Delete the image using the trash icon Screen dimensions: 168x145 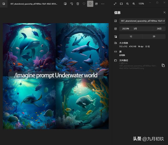point(78,4)
